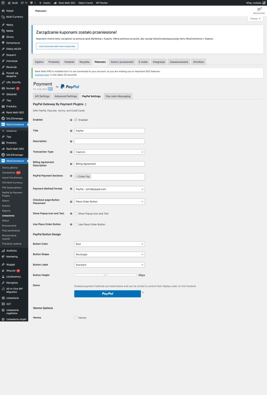Click help icon next to Transaction Type

point(71,152)
